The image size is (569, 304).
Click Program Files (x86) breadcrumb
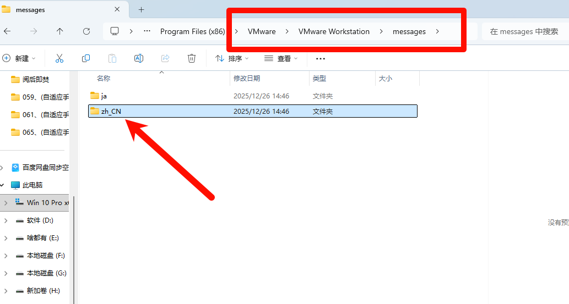192,31
